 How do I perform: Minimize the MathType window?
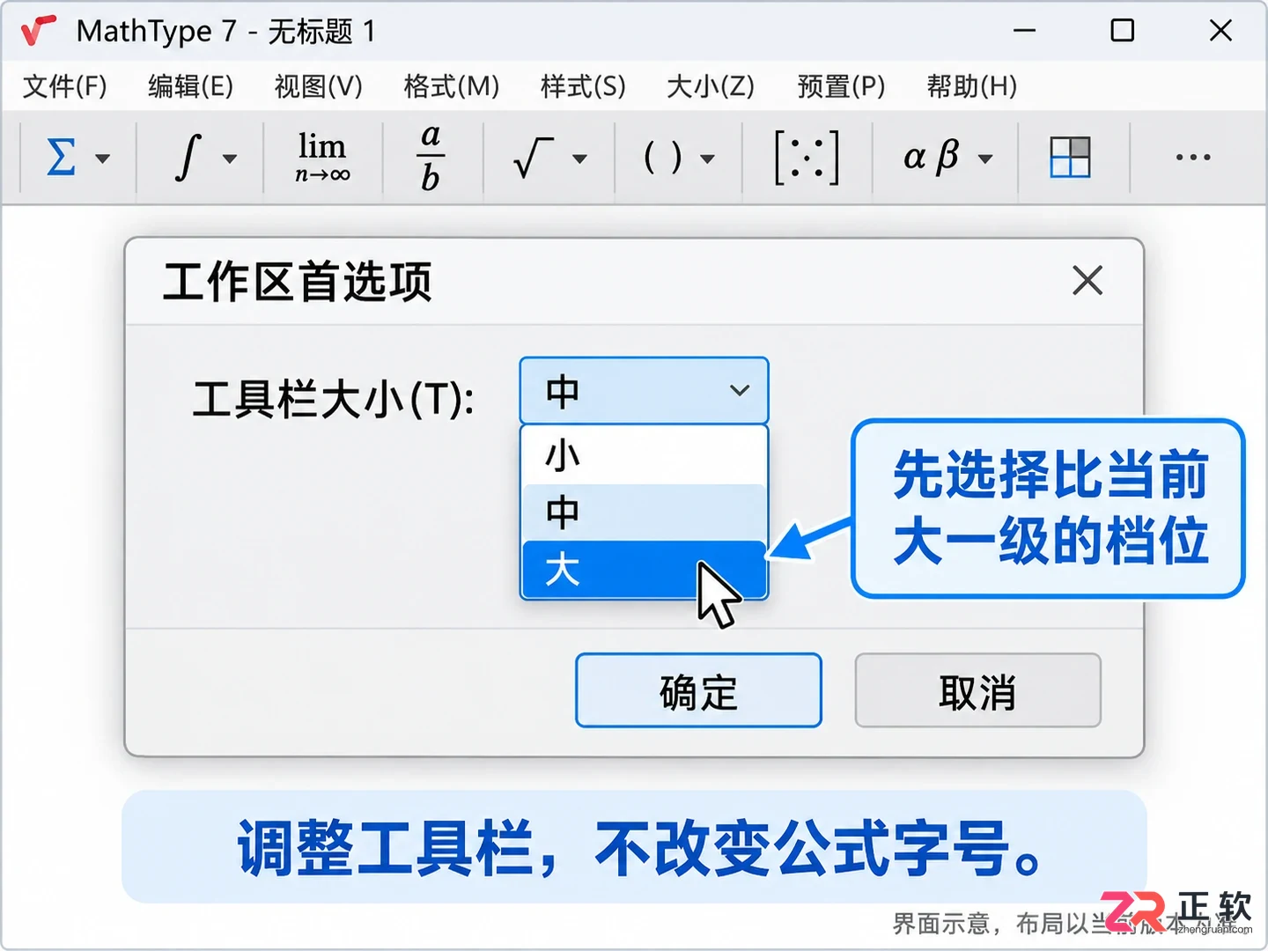[x=1024, y=31]
